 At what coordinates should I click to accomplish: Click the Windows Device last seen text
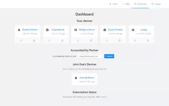[x=87, y=34]
